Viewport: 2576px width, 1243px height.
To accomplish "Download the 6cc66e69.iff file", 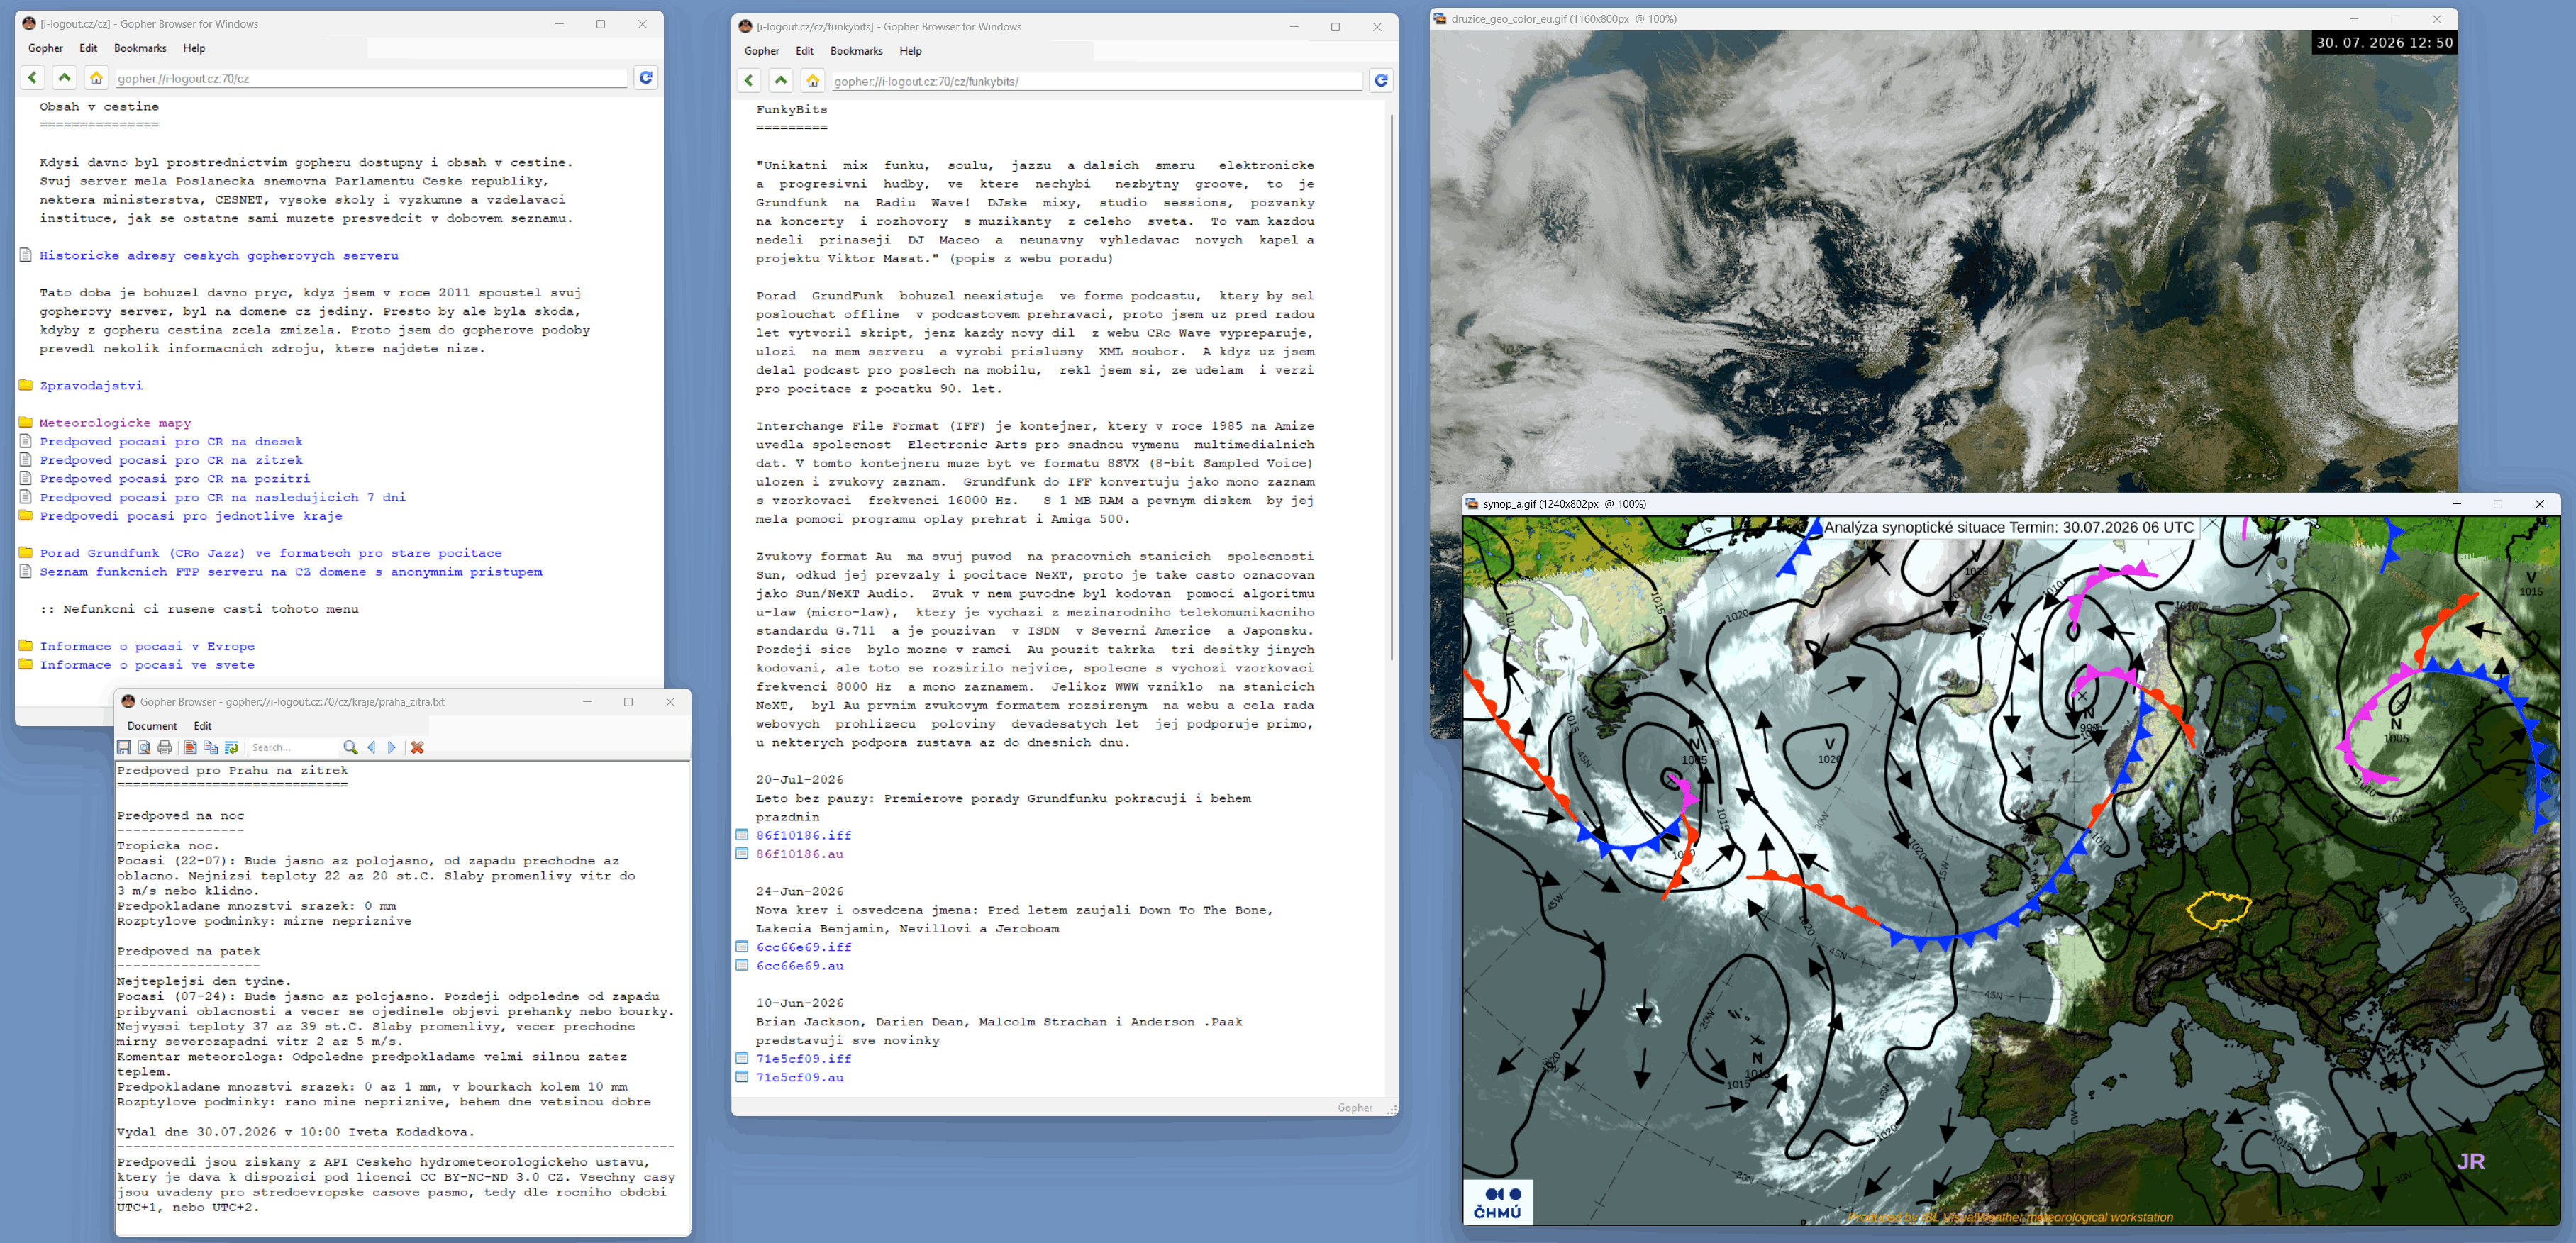I will point(804,947).
